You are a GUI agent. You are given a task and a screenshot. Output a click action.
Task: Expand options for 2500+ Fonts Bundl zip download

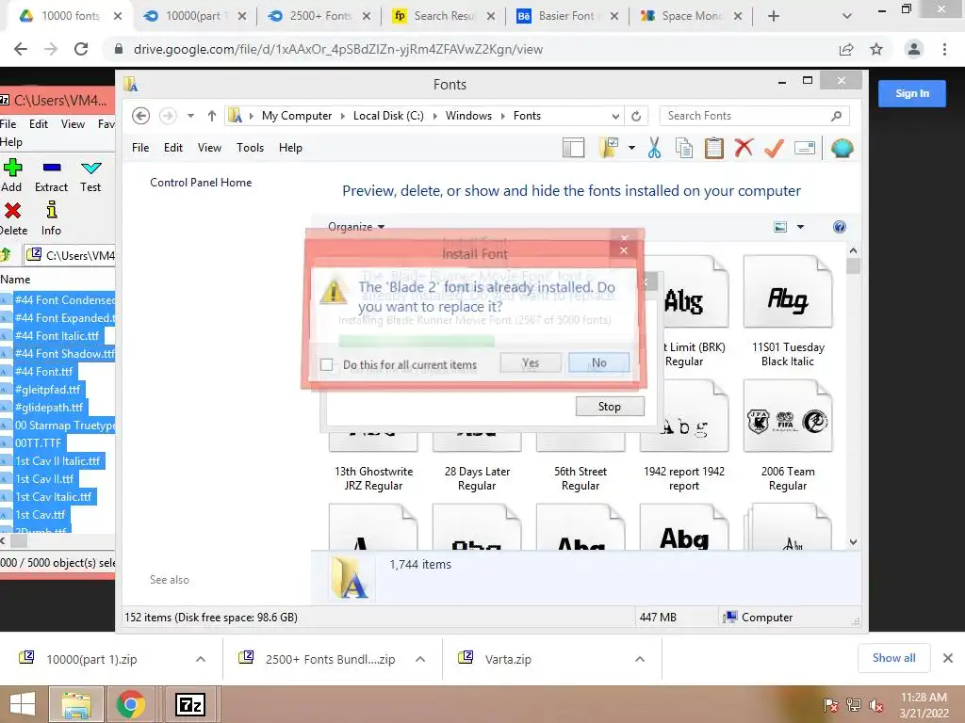click(420, 659)
